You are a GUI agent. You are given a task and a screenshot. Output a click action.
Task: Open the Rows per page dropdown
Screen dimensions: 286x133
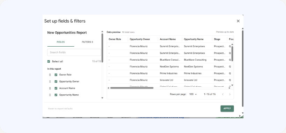[193, 94]
